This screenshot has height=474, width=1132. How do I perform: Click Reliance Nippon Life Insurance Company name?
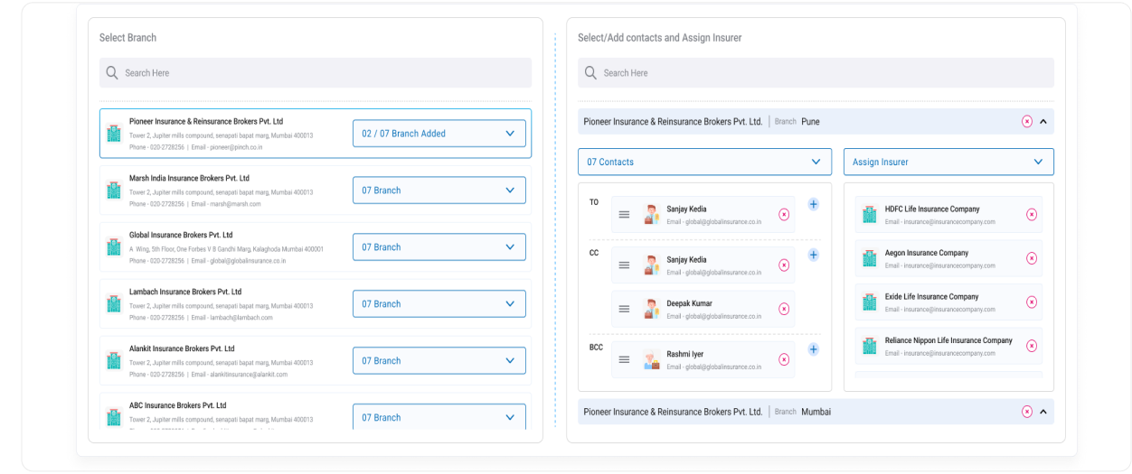pyautogui.click(x=948, y=340)
